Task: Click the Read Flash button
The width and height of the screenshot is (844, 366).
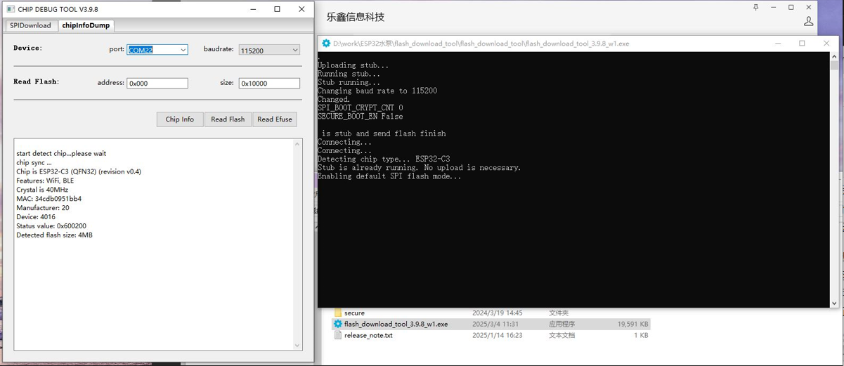Action: pyautogui.click(x=228, y=119)
